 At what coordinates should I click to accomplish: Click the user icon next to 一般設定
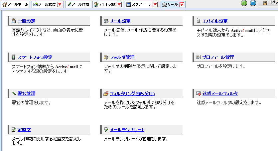[x=14, y=21]
